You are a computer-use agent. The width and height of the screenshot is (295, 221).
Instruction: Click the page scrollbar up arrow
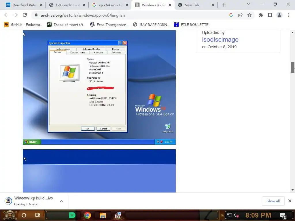point(292,33)
